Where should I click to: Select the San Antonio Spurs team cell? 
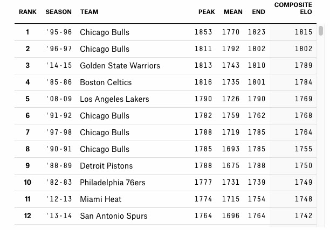point(113,216)
